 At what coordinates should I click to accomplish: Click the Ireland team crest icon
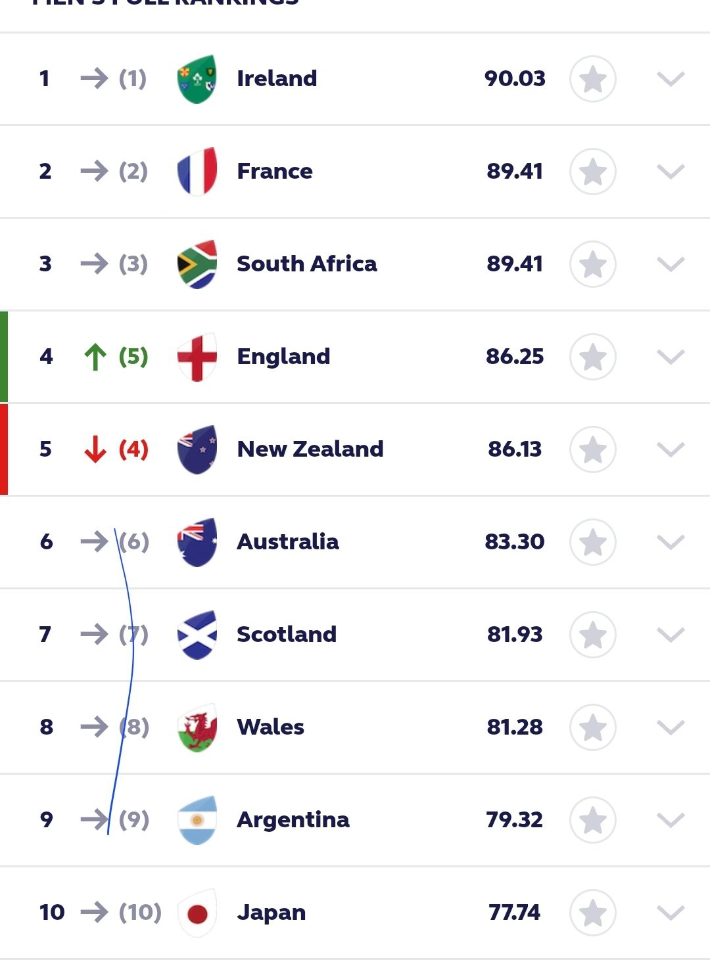pos(197,79)
